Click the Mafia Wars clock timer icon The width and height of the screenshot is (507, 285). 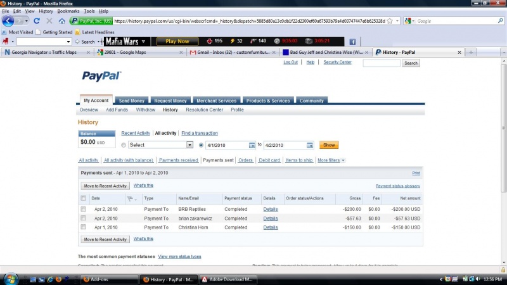pyautogui.click(x=277, y=41)
